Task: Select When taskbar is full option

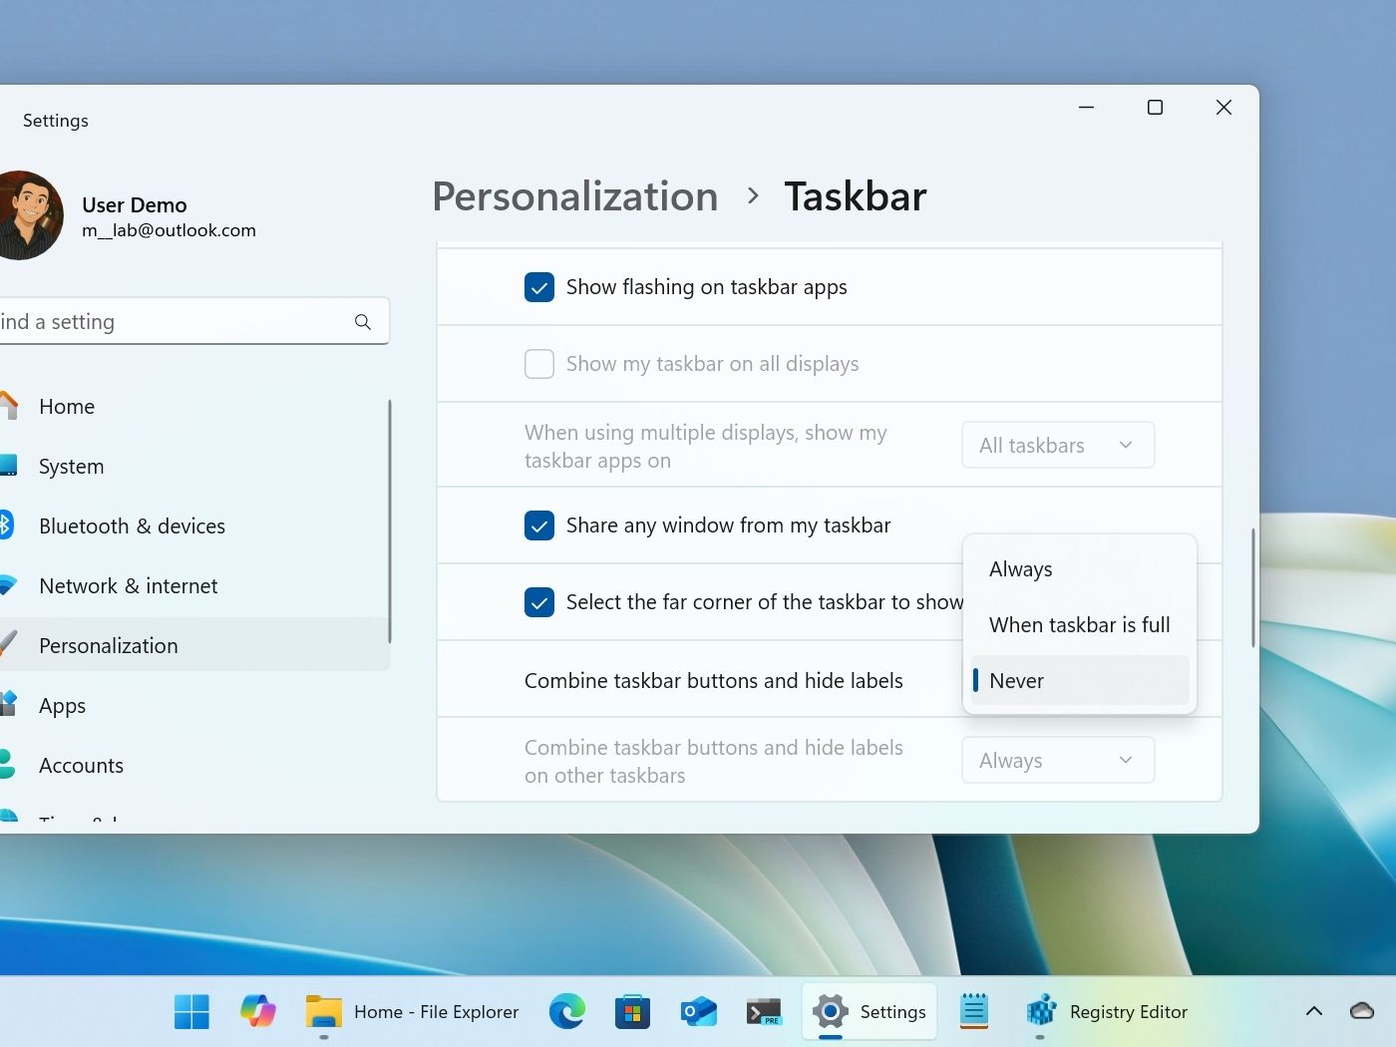Action: tap(1079, 625)
